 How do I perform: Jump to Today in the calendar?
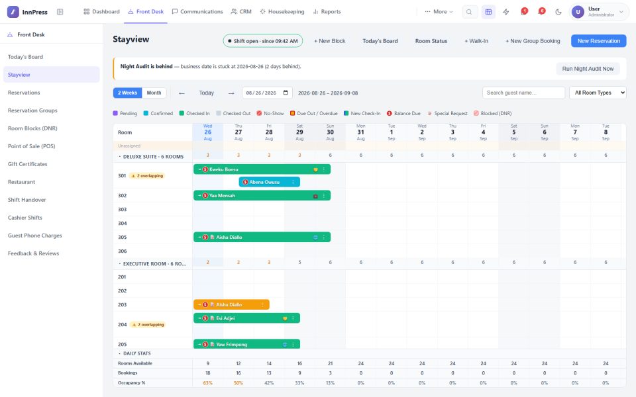[x=207, y=93]
